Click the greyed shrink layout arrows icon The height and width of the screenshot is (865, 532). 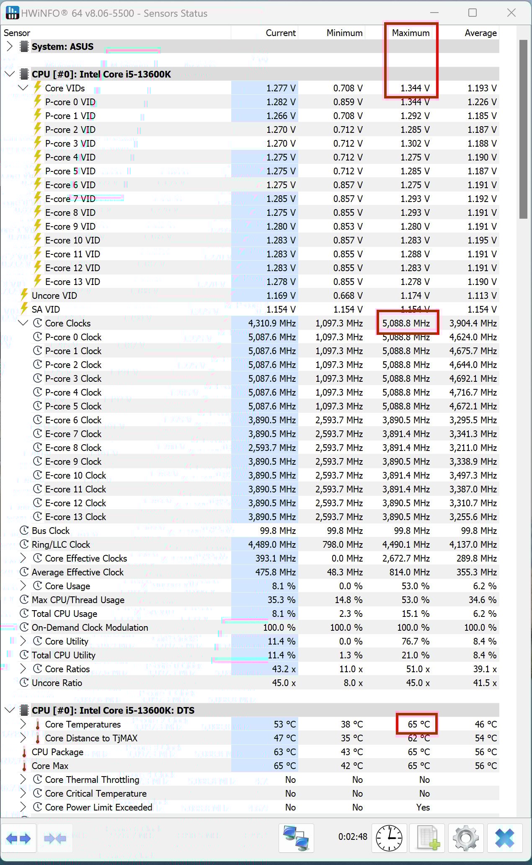pyautogui.click(x=55, y=838)
